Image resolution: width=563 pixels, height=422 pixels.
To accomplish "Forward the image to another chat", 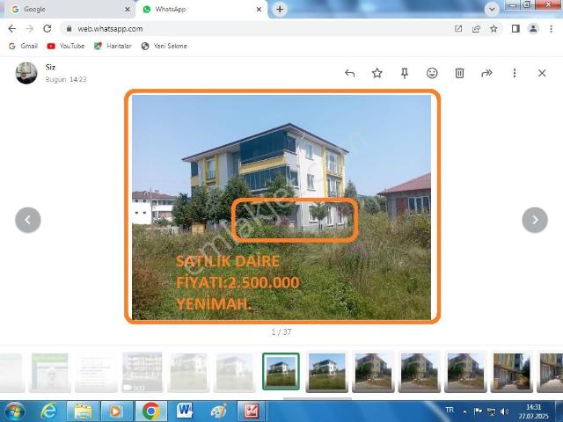I will click(486, 73).
